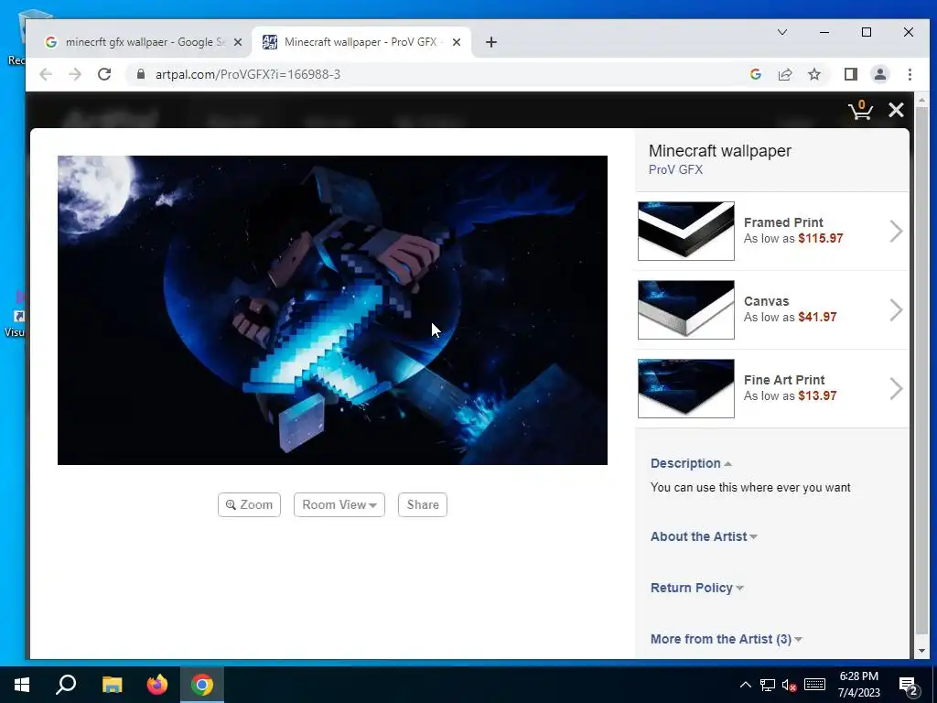Click the Share button

(423, 504)
